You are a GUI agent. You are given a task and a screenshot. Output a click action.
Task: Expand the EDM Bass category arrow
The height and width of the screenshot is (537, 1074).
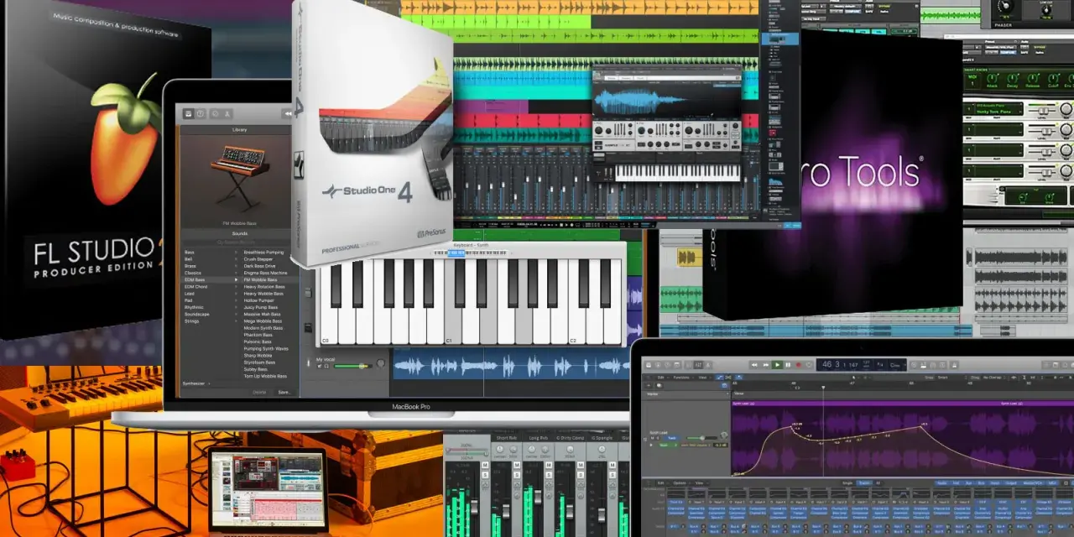[237, 279]
